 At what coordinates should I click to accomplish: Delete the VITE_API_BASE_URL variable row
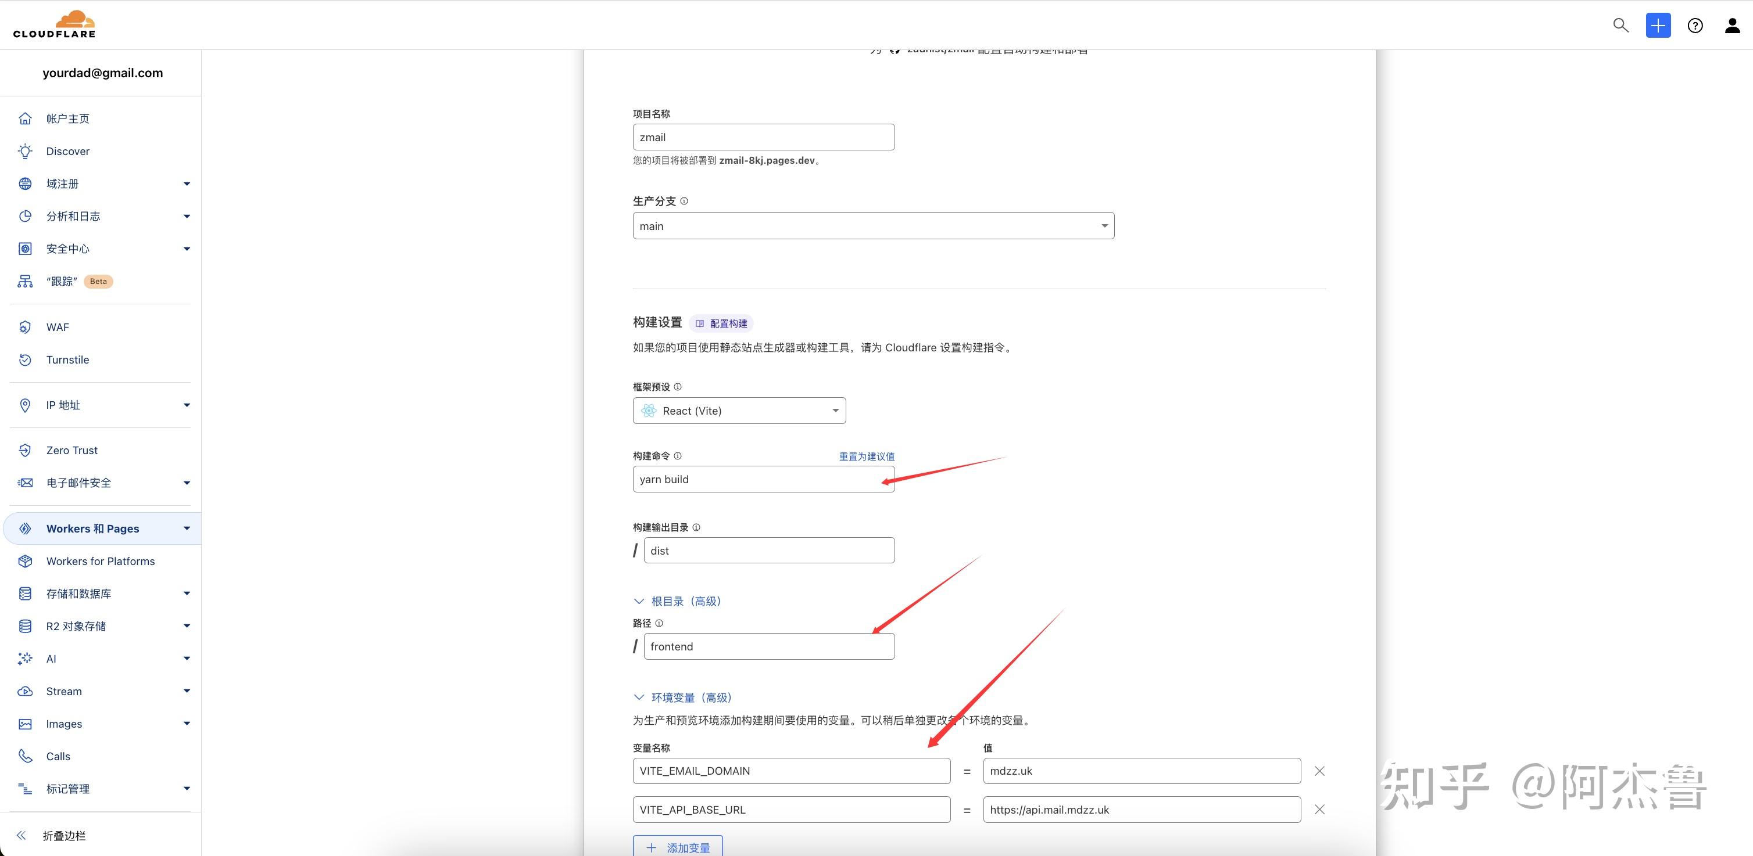(x=1319, y=809)
